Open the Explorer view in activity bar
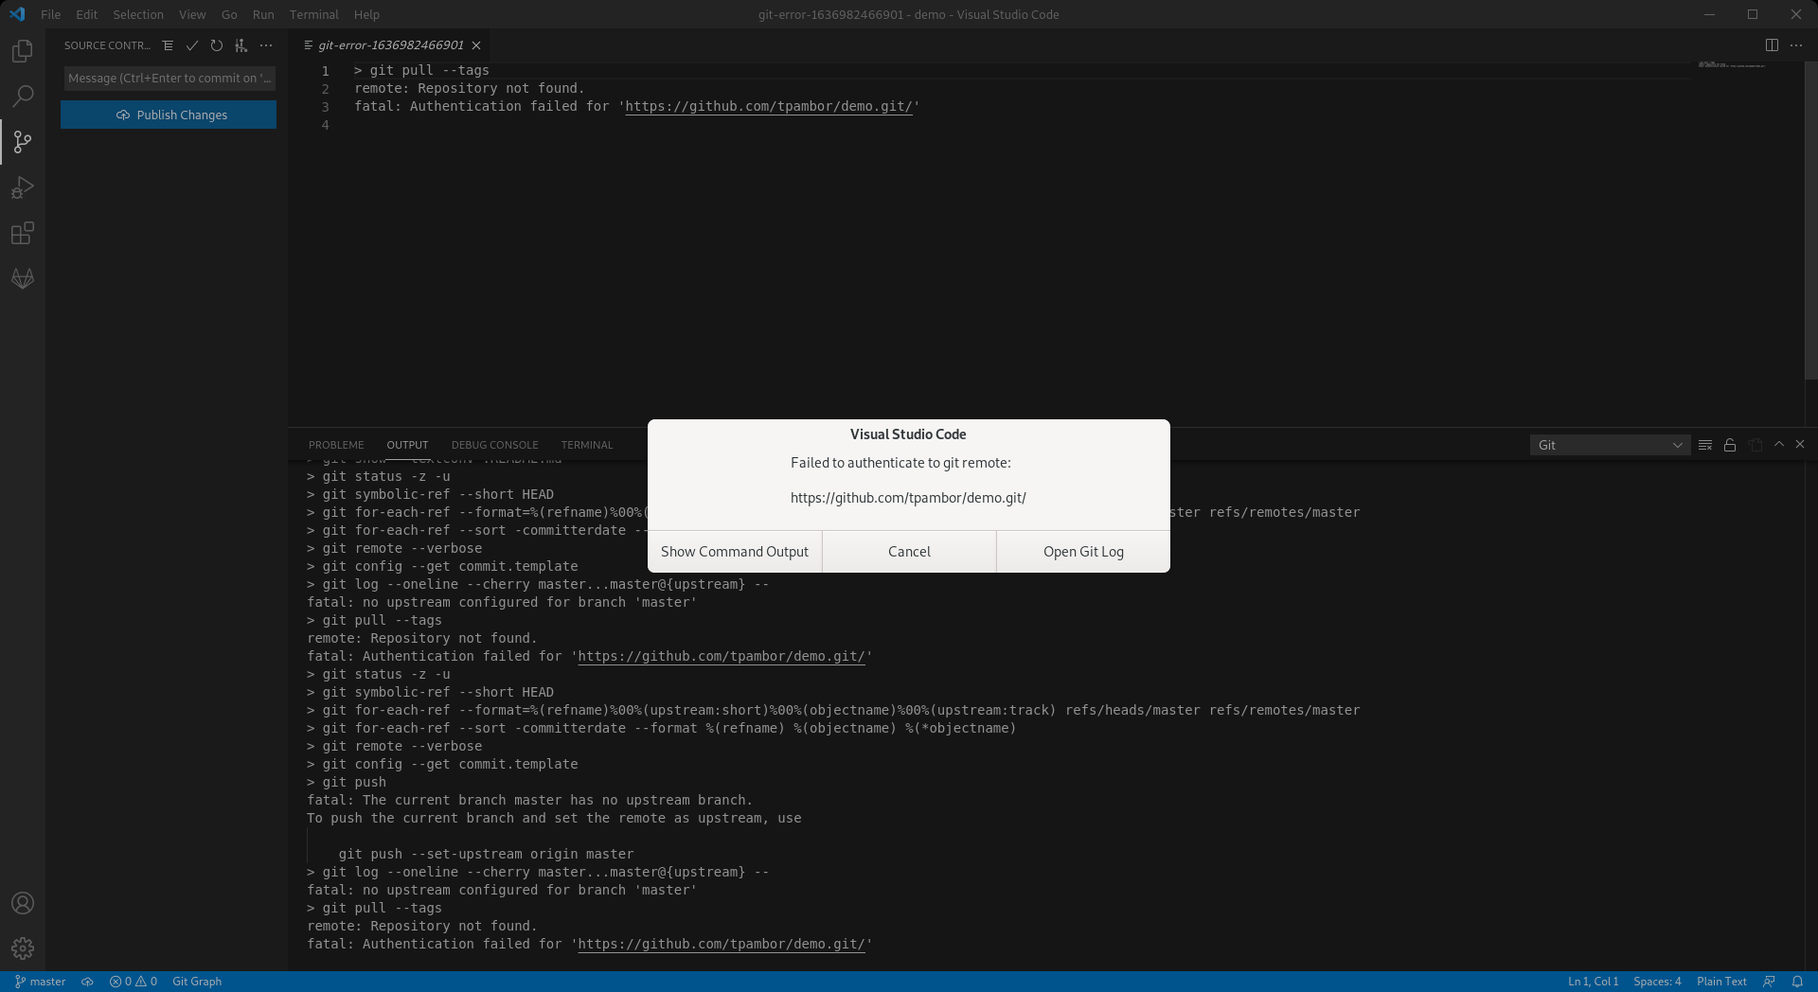1818x992 pixels. coord(23,50)
